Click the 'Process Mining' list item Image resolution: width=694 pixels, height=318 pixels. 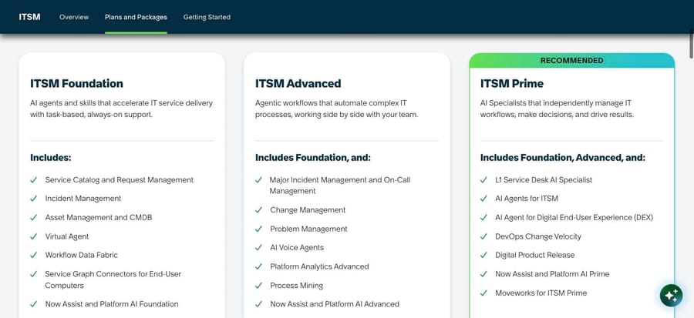pyautogui.click(x=297, y=286)
